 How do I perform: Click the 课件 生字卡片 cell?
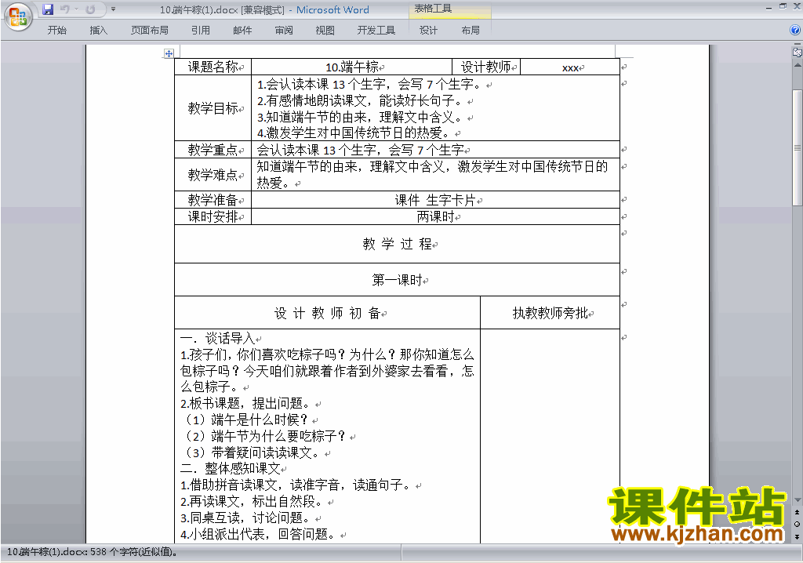(435, 200)
